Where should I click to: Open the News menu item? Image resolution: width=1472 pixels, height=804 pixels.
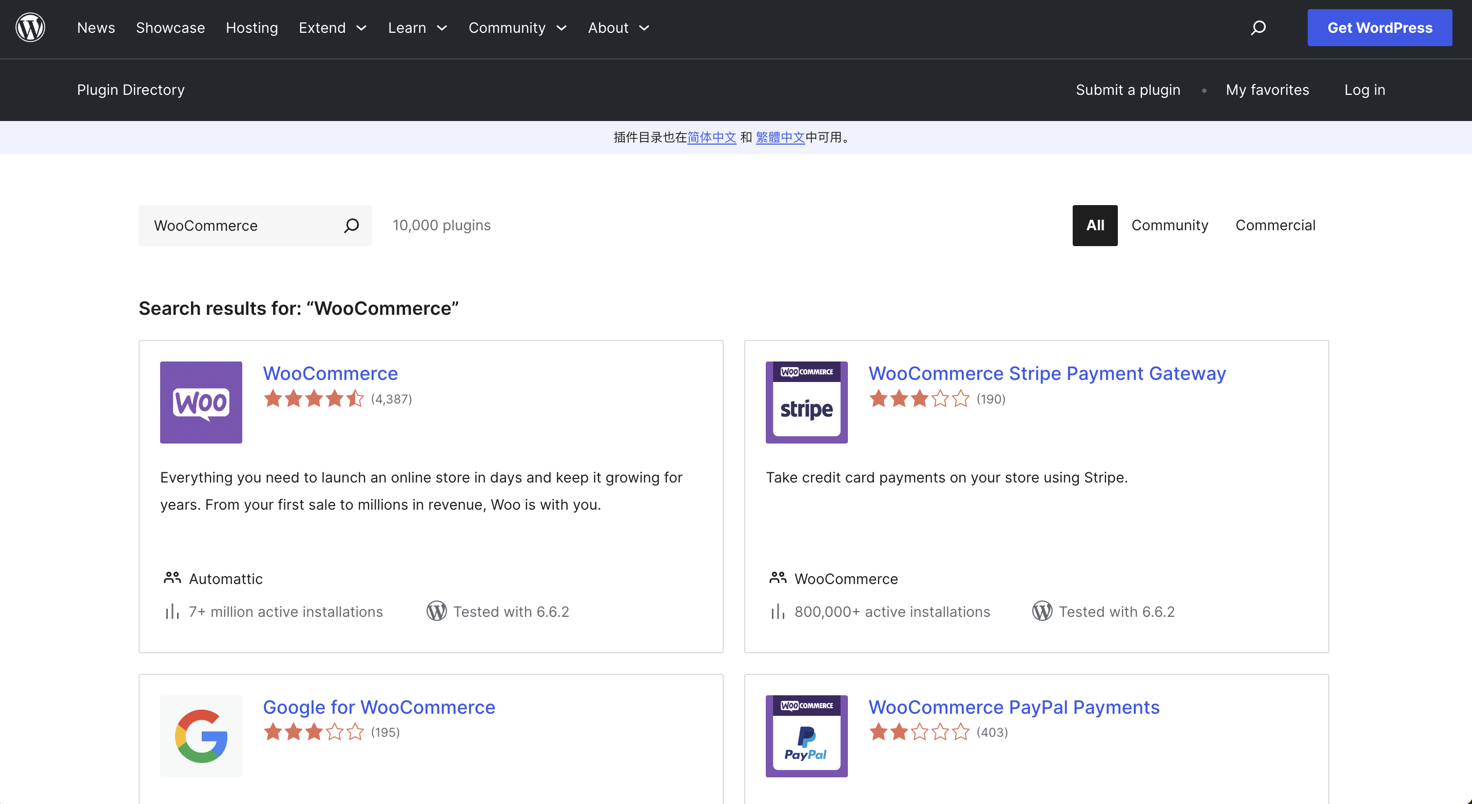[x=96, y=28]
